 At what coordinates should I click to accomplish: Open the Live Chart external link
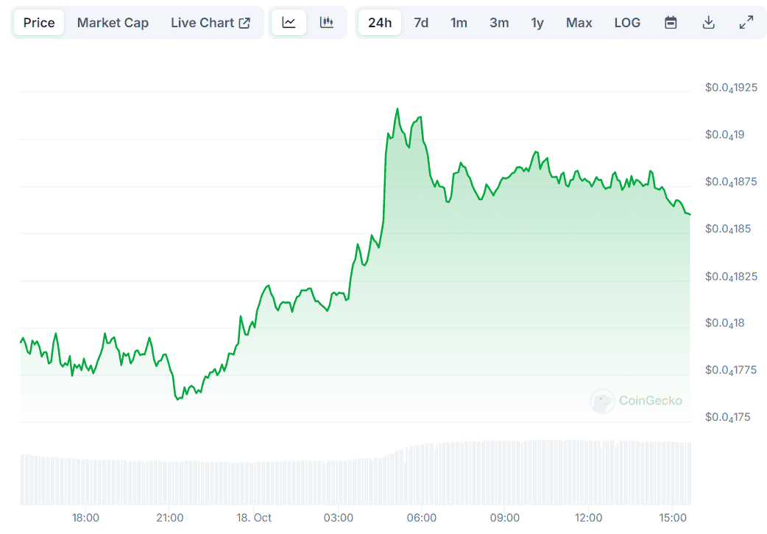tap(211, 23)
